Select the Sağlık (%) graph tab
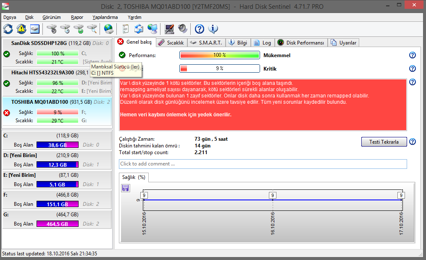This screenshot has width=426, height=260. 134,177
